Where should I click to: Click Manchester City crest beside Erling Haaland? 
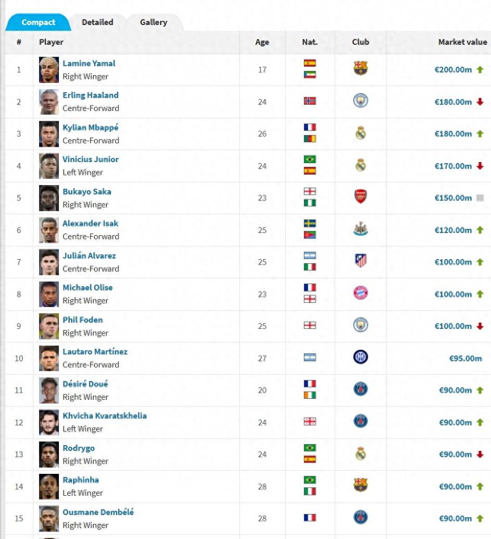[360, 101]
